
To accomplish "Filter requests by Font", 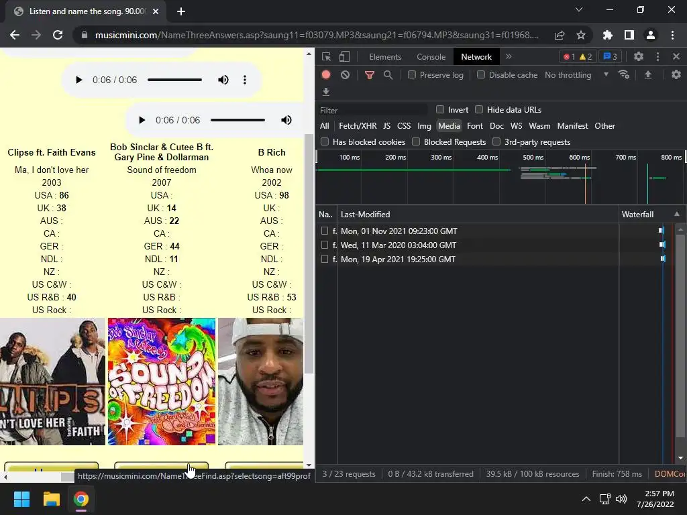I will (475, 125).
